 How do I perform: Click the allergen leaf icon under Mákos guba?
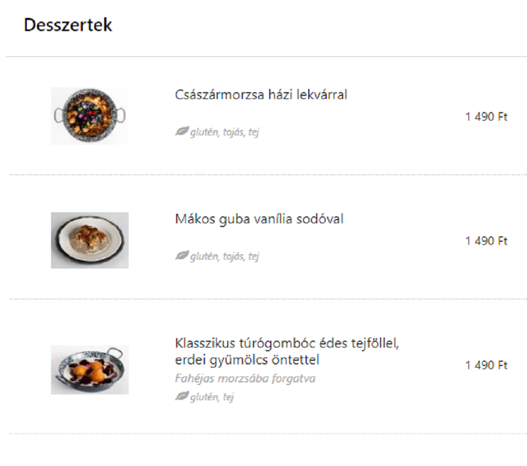182,255
